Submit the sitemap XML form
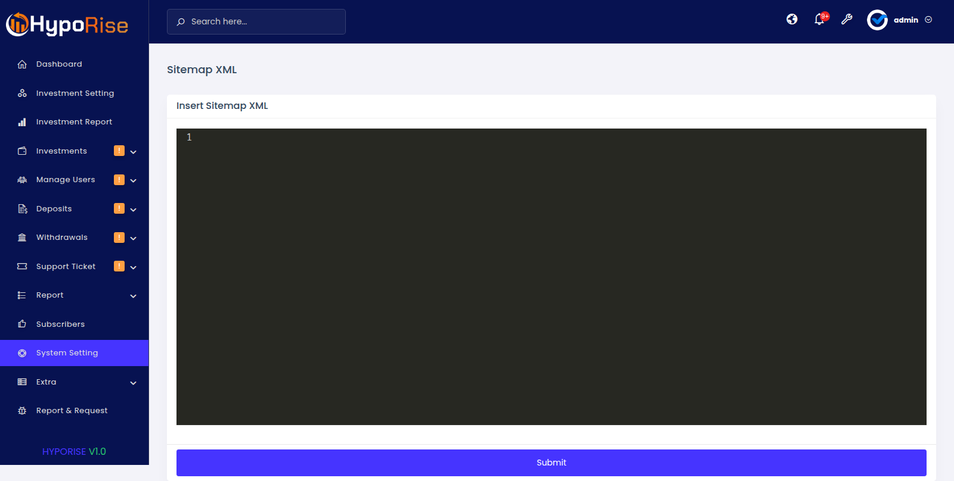The width and height of the screenshot is (954, 481). click(552, 463)
